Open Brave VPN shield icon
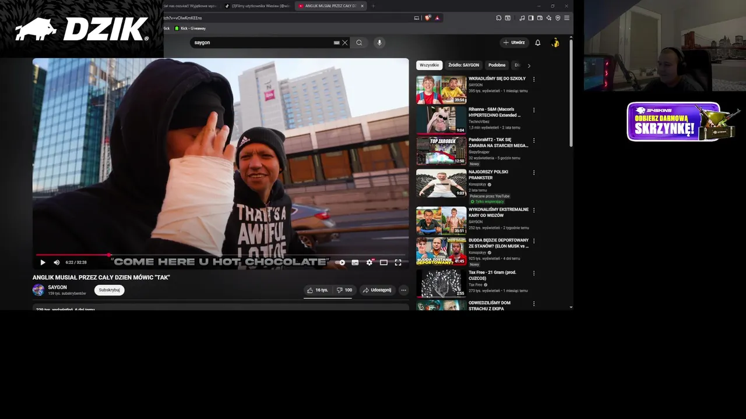 (x=558, y=18)
